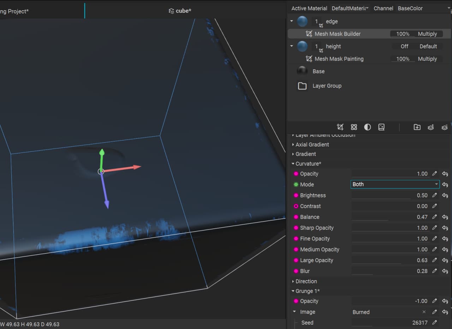The height and width of the screenshot is (329, 452).
Task: Click the sparkle book preset icon
Action: 381,127
